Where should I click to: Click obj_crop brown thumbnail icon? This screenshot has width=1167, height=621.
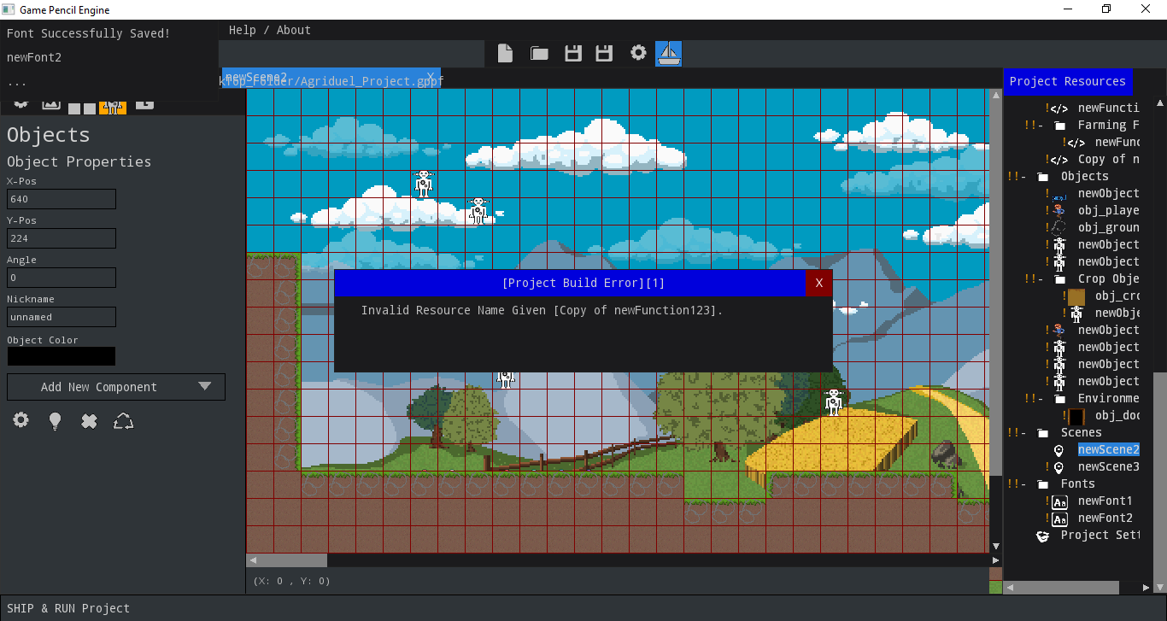click(x=1076, y=296)
